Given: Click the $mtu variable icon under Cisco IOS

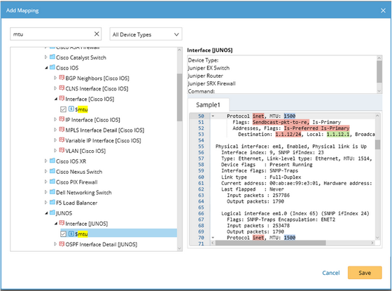Looking at the screenshot, I should (71, 109).
